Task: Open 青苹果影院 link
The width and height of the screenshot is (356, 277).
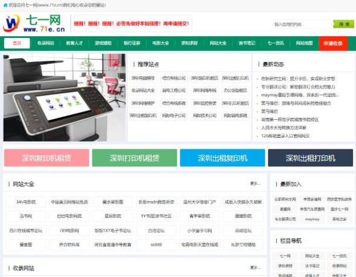Action: coord(200,216)
